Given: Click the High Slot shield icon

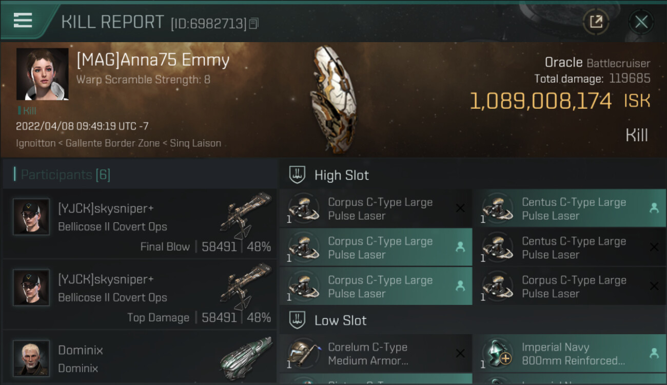Looking at the screenshot, I should tap(298, 175).
